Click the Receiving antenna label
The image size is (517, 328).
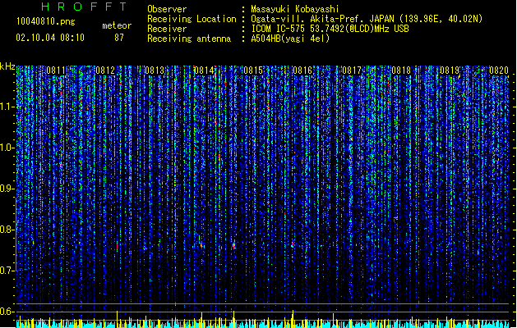(x=189, y=39)
